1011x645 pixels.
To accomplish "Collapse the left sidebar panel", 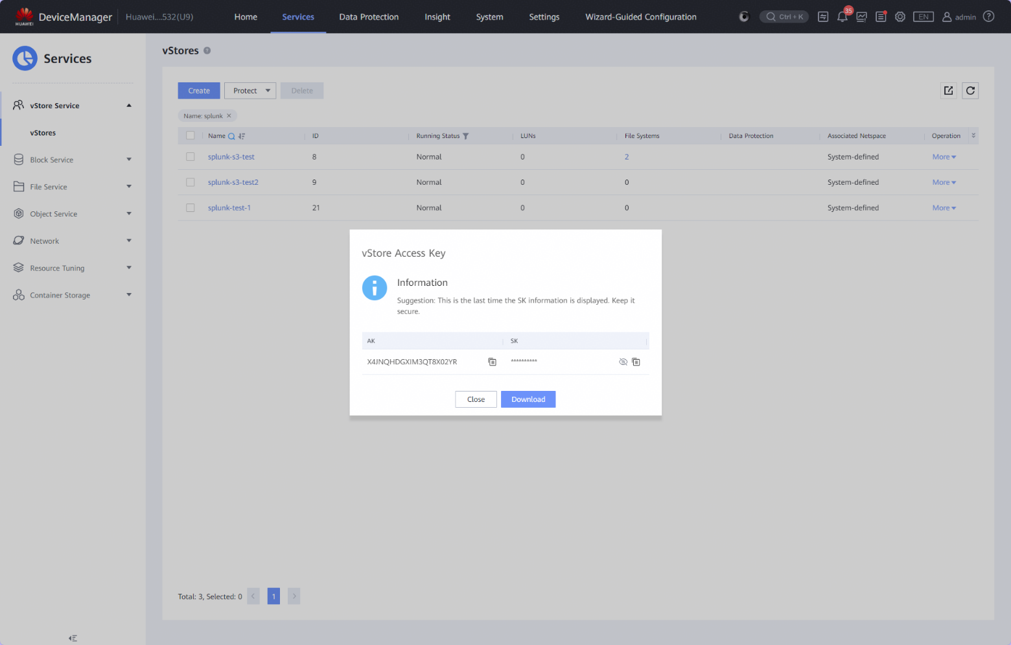I will pyautogui.click(x=73, y=639).
